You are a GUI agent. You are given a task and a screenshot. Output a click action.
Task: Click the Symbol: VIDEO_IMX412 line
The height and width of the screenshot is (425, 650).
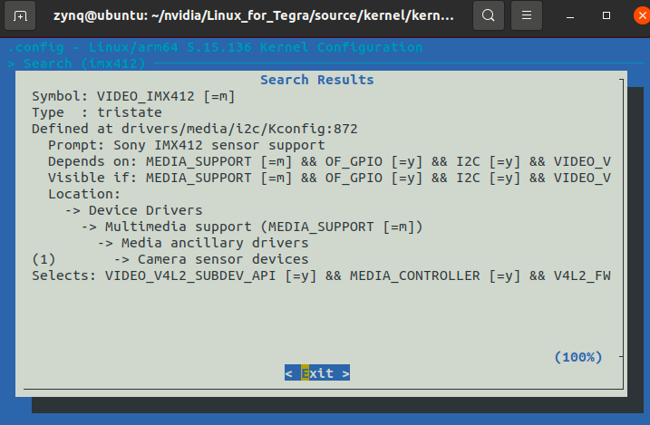pos(133,96)
